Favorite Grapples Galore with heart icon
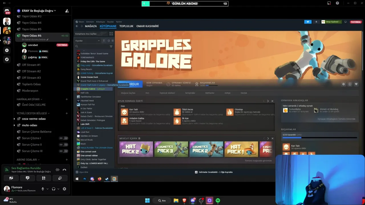This screenshot has height=205, width=365. click(x=356, y=84)
